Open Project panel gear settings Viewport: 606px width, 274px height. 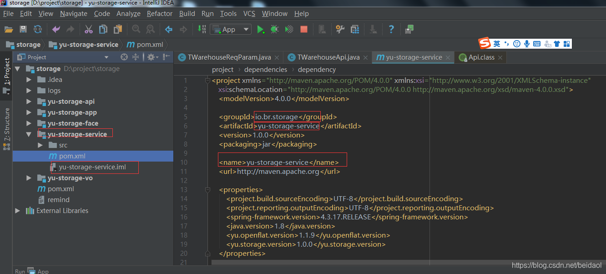click(152, 57)
